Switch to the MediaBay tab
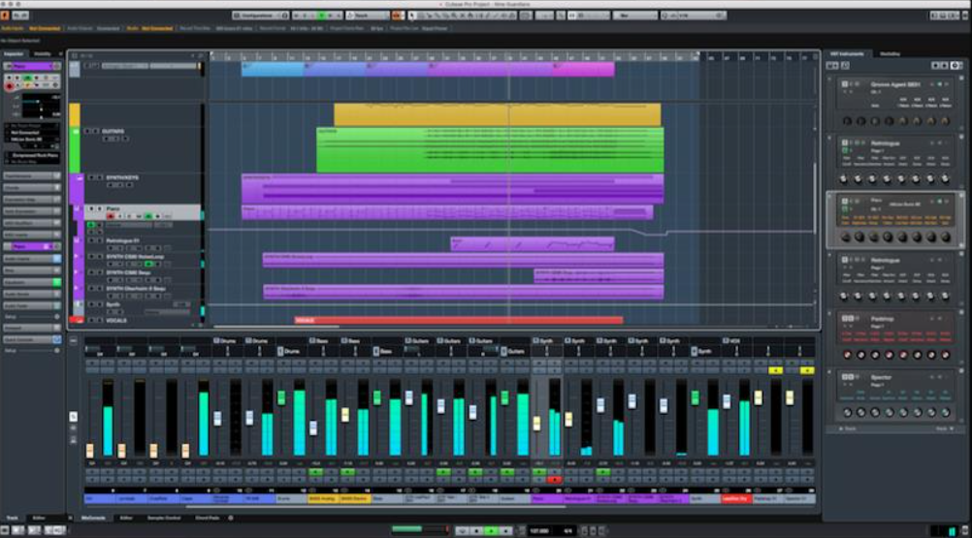Viewport: 972px width, 538px height. [x=891, y=54]
